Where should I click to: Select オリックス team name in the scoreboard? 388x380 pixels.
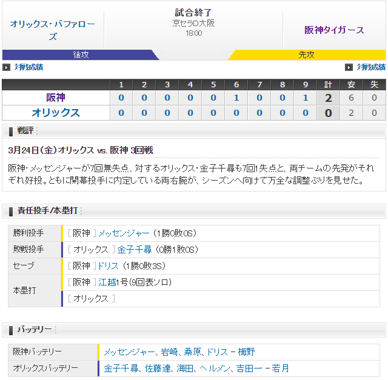point(56,113)
